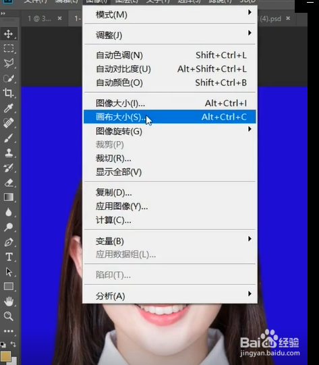319x365 pixels.
Task: Expand the 变量(B) submenu arrow
Action: [250, 239]
